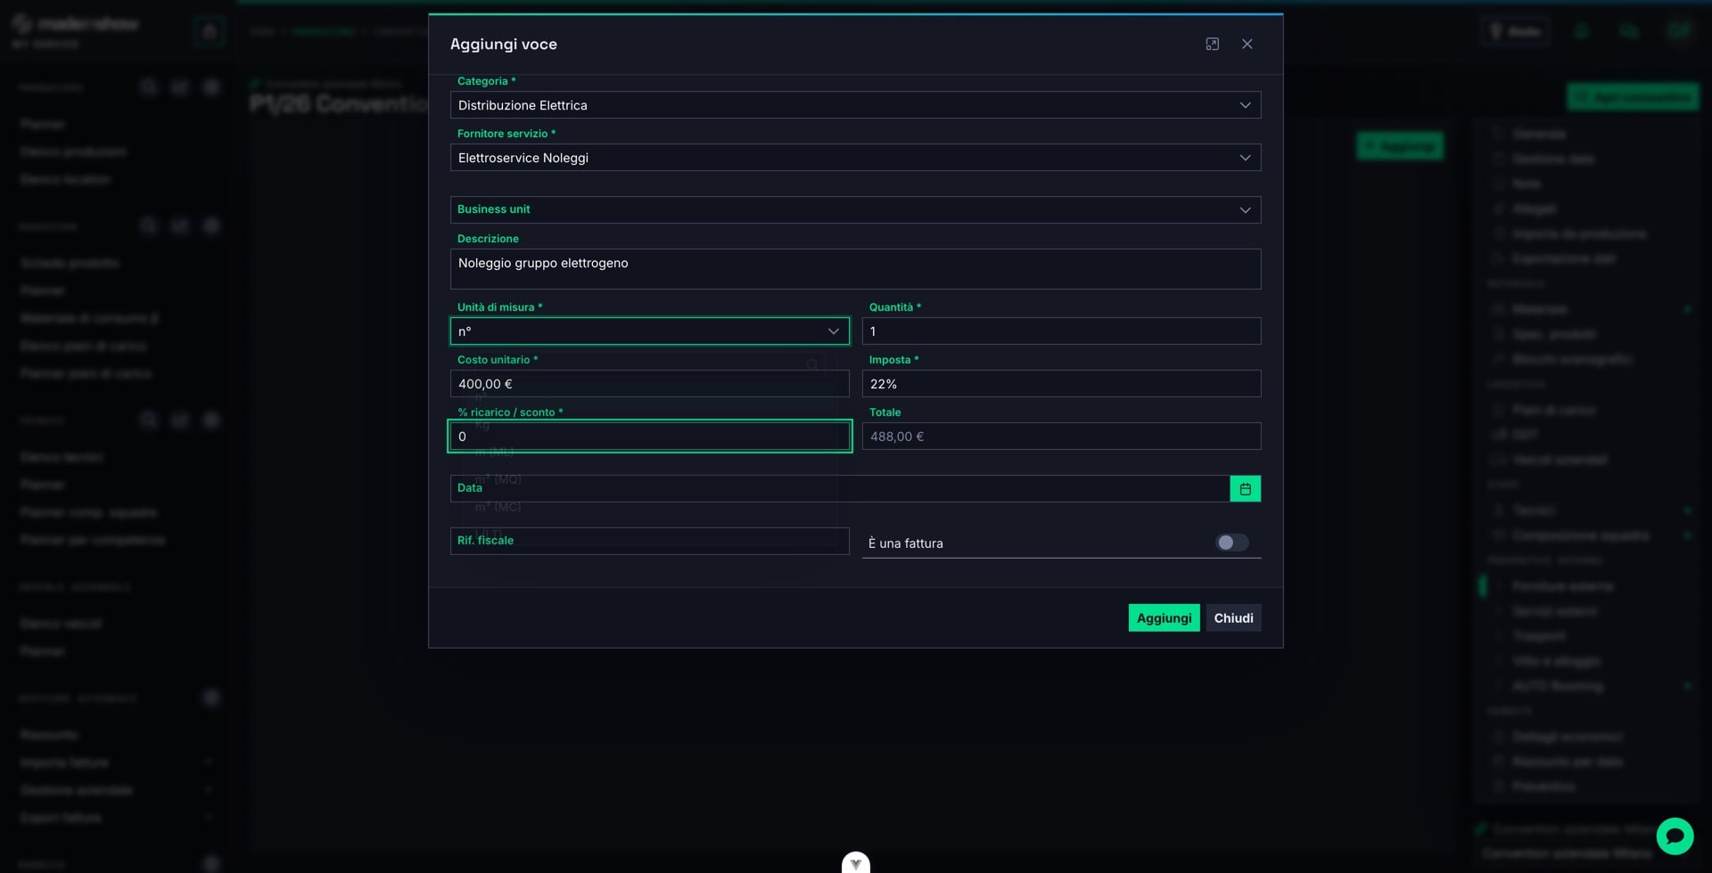Expand the Fornitore servizio dropdown
Image resolution: width=1712 pixels, height=873 pixels.
pos(855,158)
